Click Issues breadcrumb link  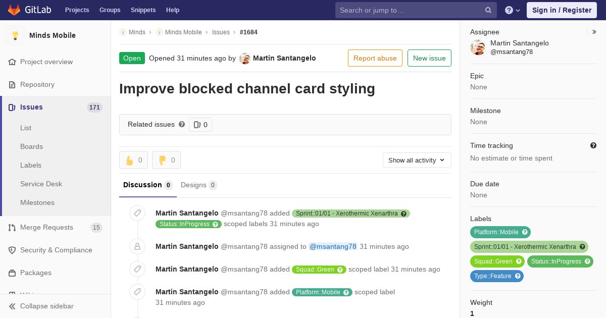[x=221, y=32]
